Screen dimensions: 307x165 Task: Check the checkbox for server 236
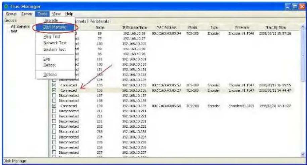[54, 147]
